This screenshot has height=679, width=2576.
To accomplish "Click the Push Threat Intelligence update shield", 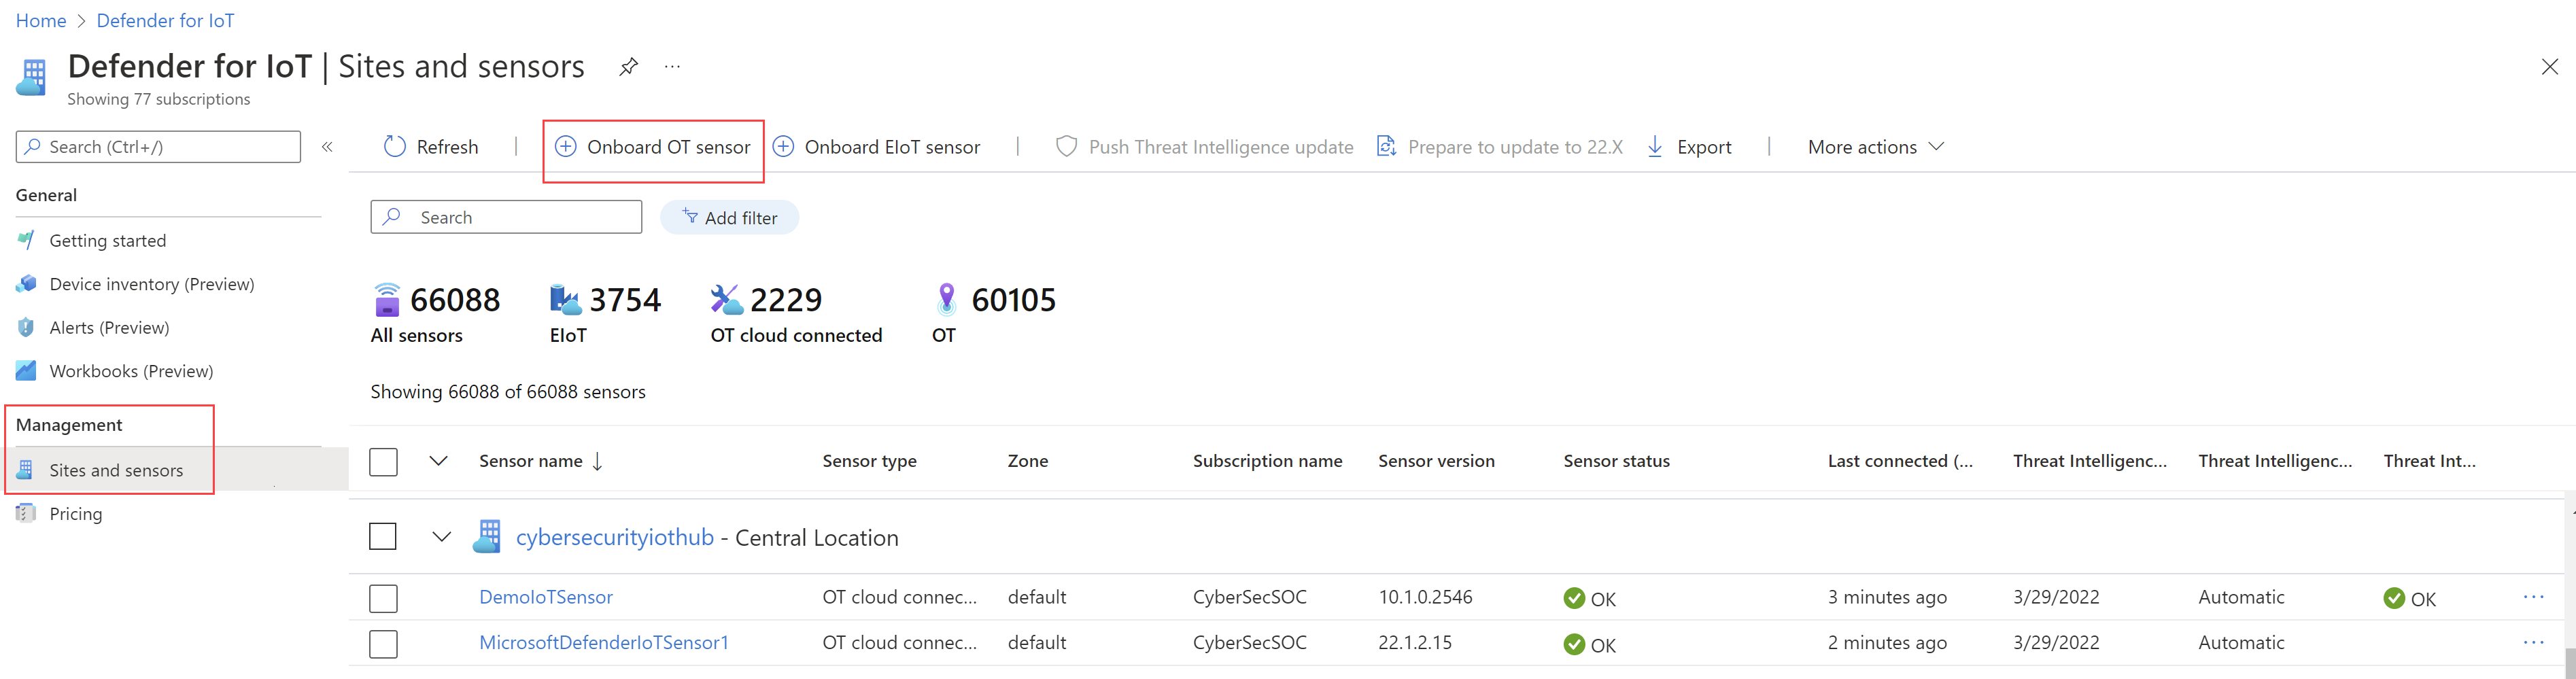I will pyautogui.click(x=1067, y=147).
